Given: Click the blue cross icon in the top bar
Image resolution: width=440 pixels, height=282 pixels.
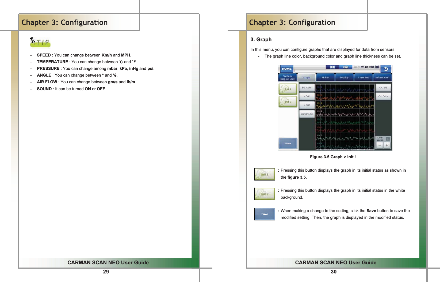Looking at the screenshot, I should (x=333, y=67).
